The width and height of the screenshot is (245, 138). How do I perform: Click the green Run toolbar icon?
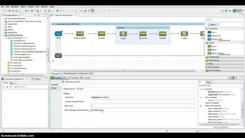(32, 11)
